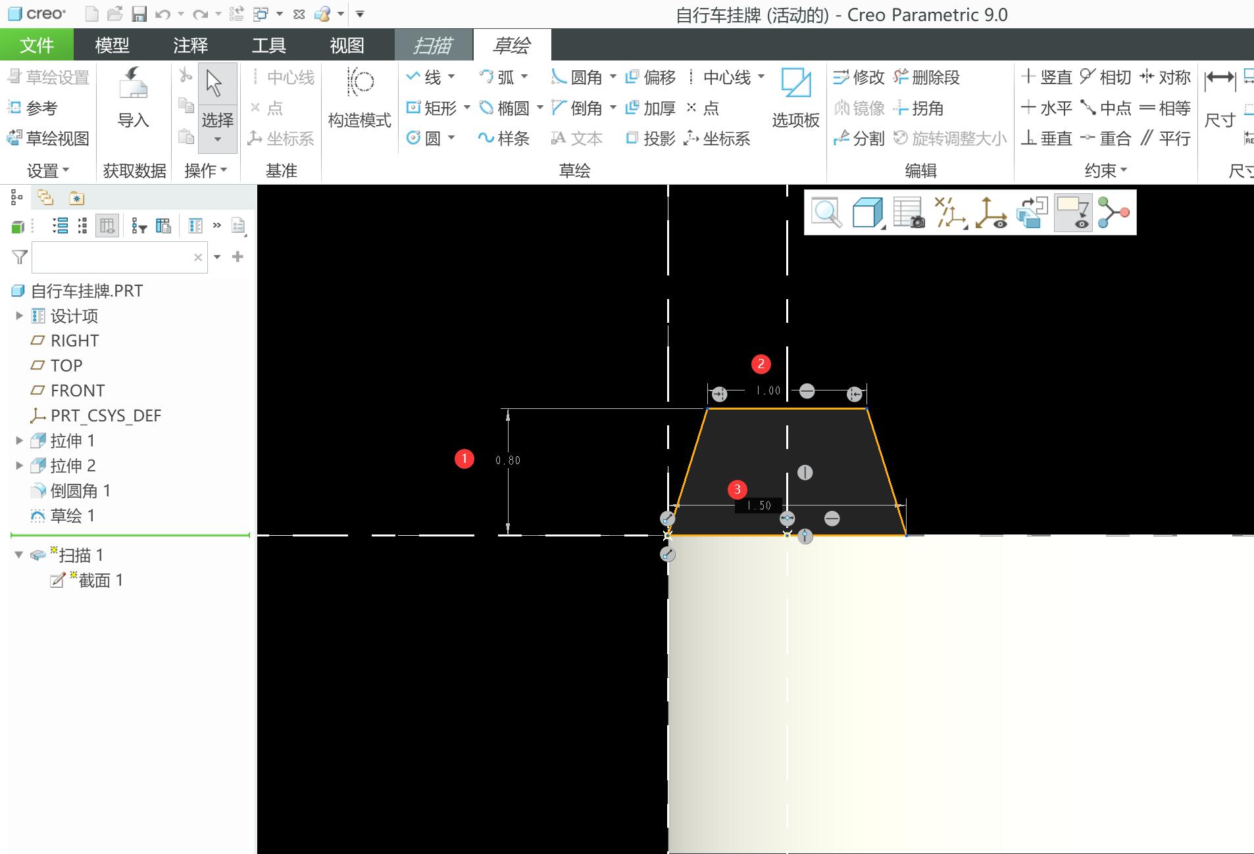
Task: Open the Windows switcher icon in quick access toolbar
Action: (261, 14)
